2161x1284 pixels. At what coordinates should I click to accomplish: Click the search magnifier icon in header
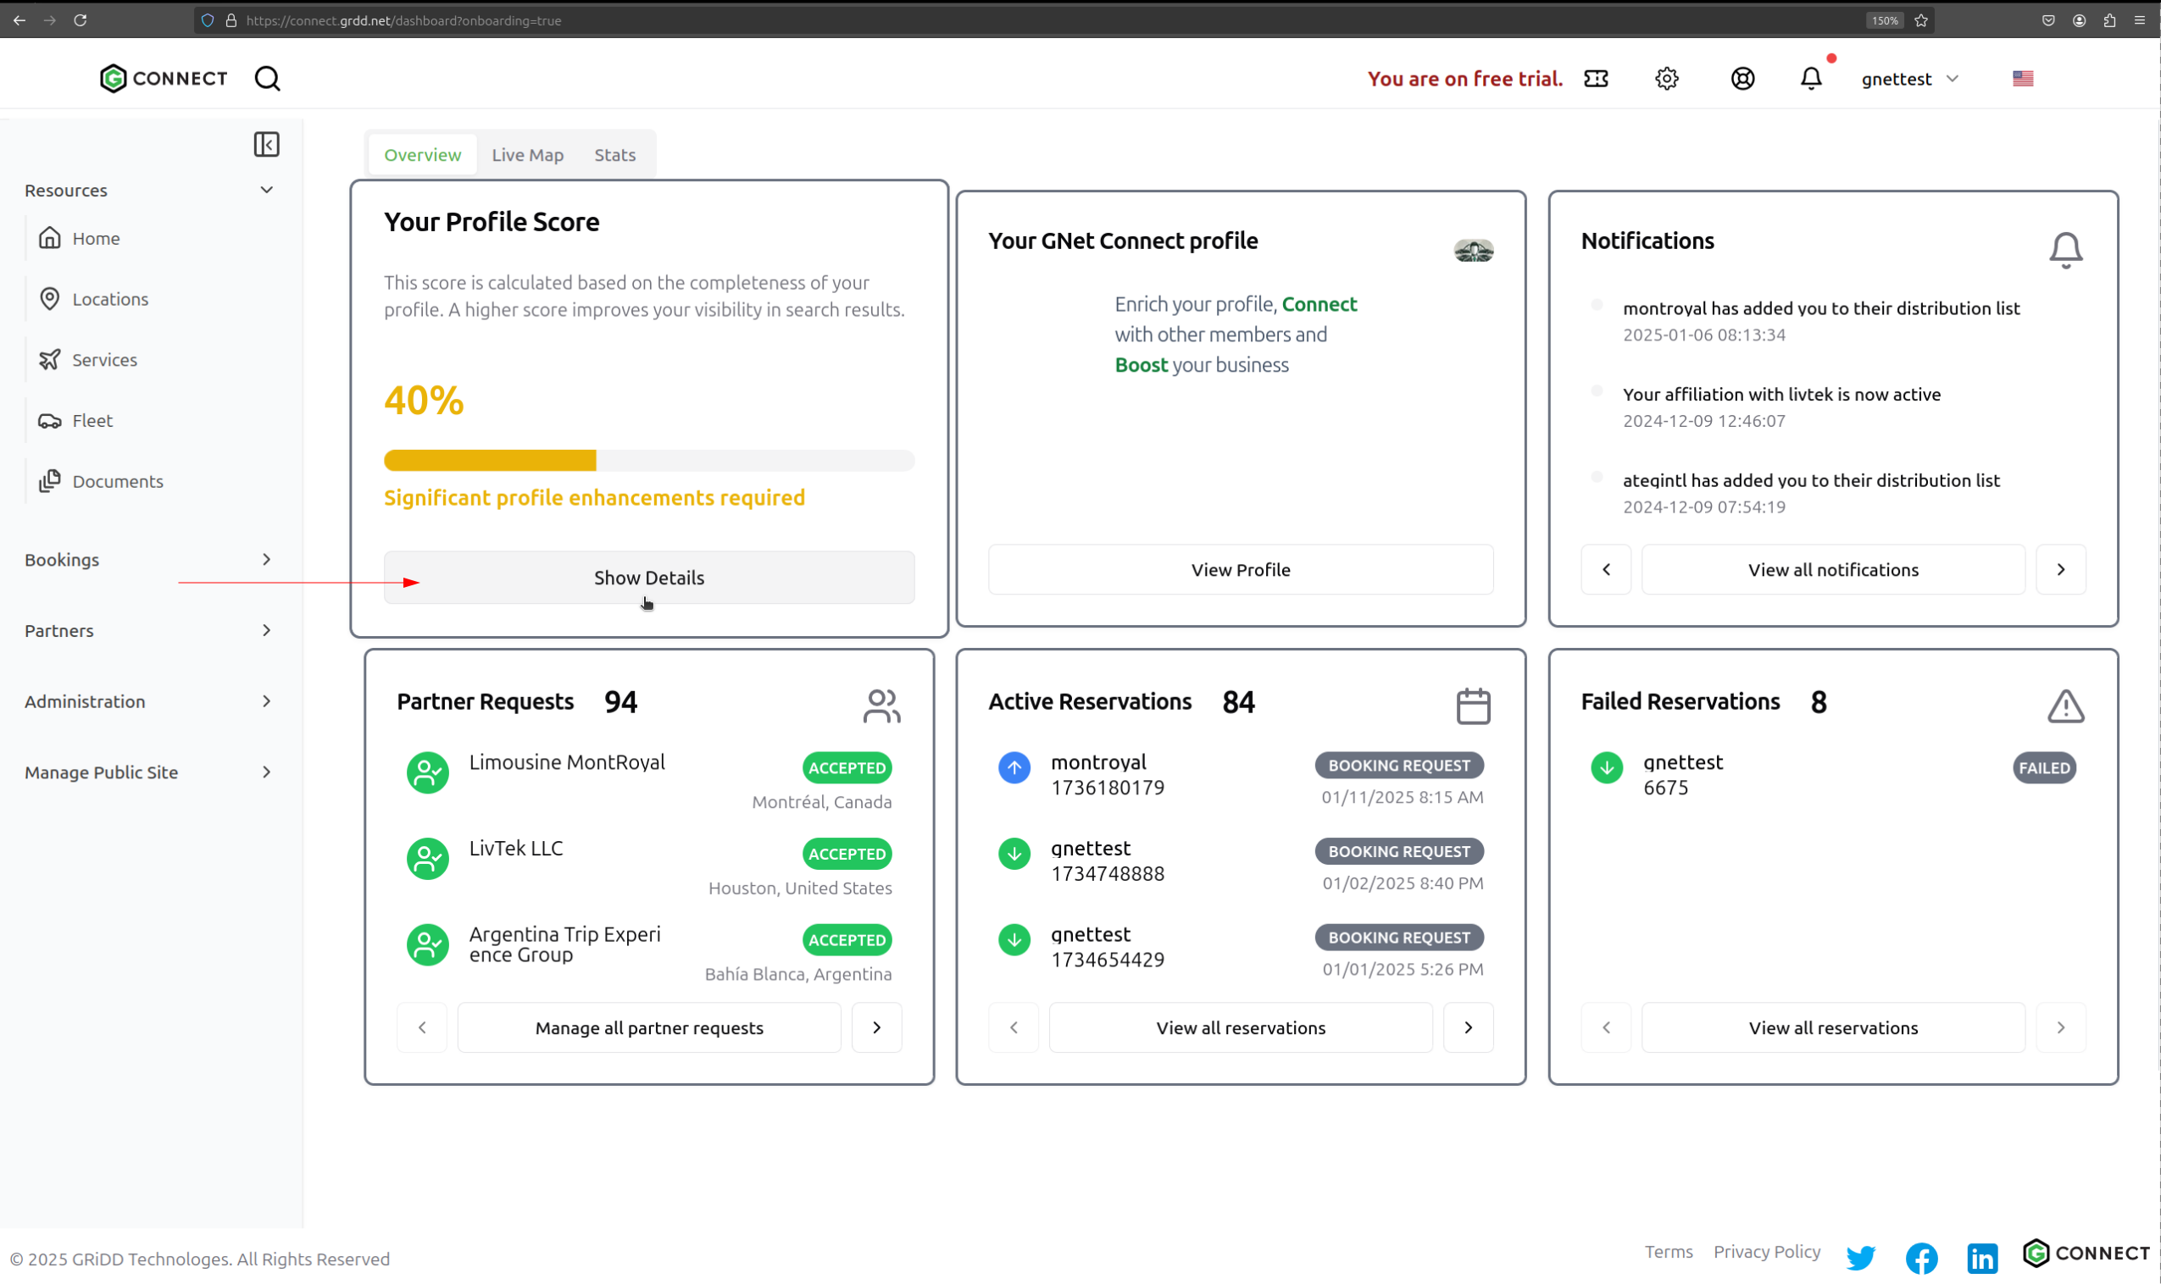coord(268,79)
